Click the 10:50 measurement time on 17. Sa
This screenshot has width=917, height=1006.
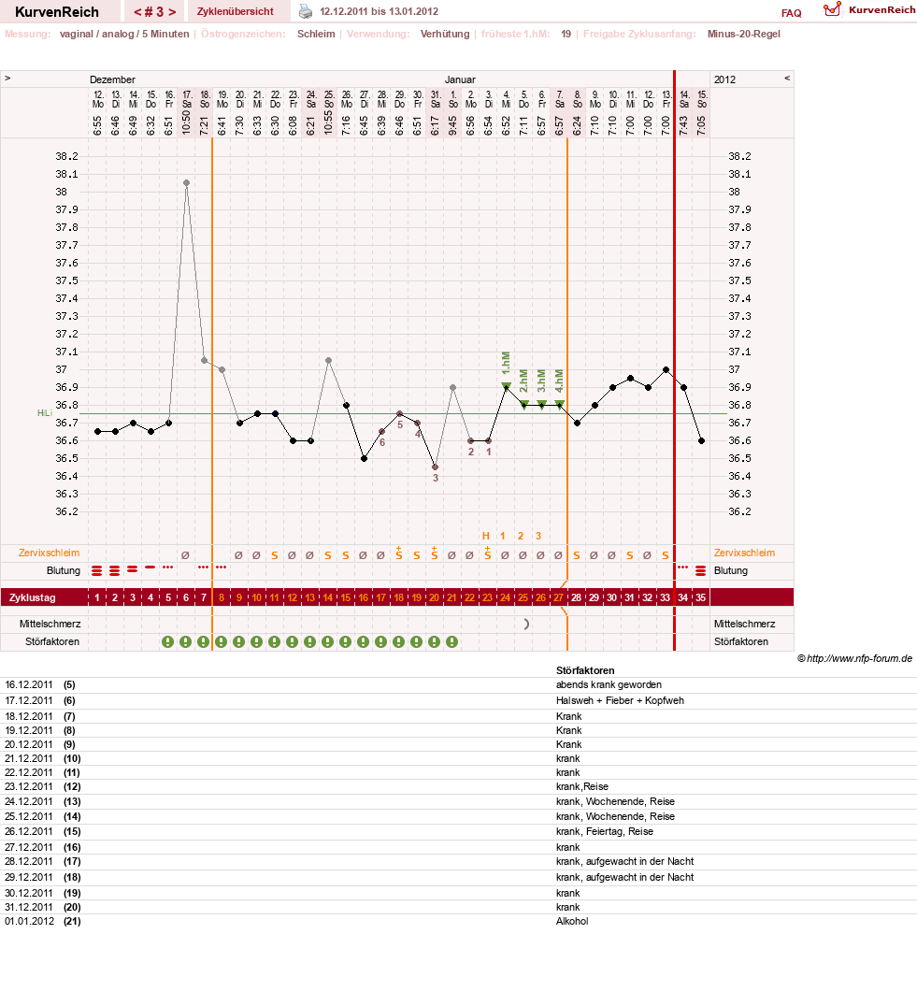(x=186, y=122)
